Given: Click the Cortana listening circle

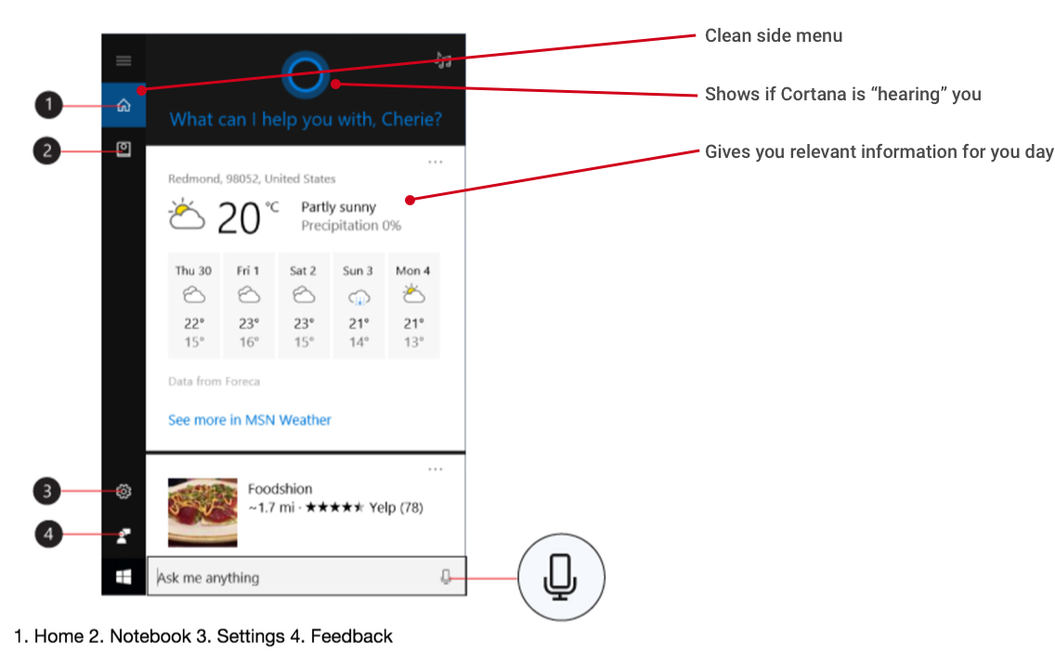Looking at the screenshot, I should (305, 74).
